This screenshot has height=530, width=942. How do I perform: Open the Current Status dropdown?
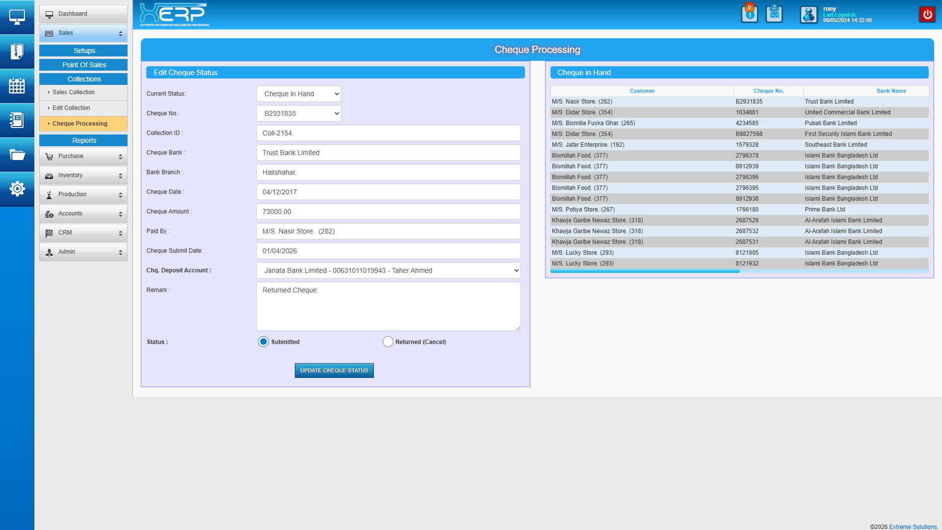coord(298,94)
